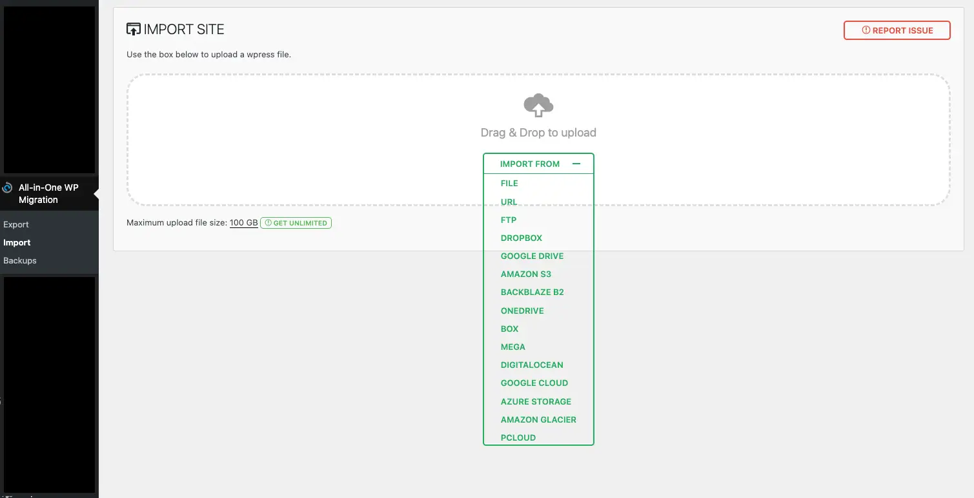The width and height of the screenshot is (974, 498).
Task: Click the IMPORT SITE heading text
Action: click(x=184, y=29)
